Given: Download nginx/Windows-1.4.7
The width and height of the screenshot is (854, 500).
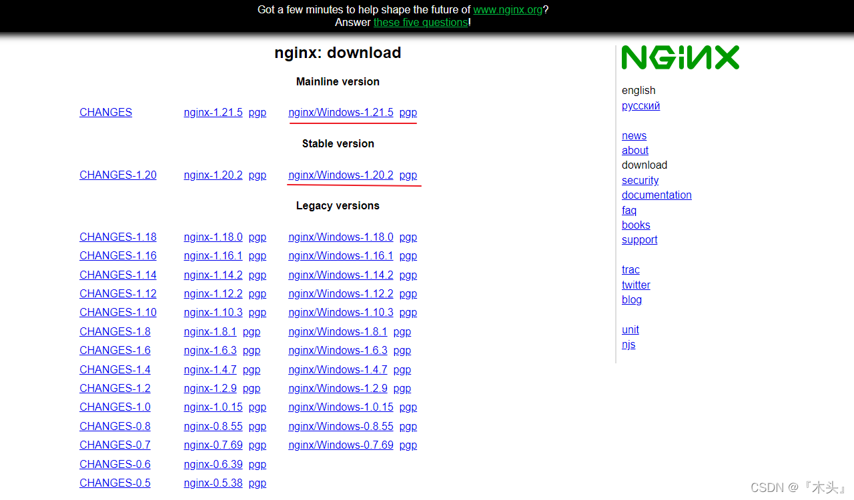Looking at the screenshot, I should (x=338, y=369).
